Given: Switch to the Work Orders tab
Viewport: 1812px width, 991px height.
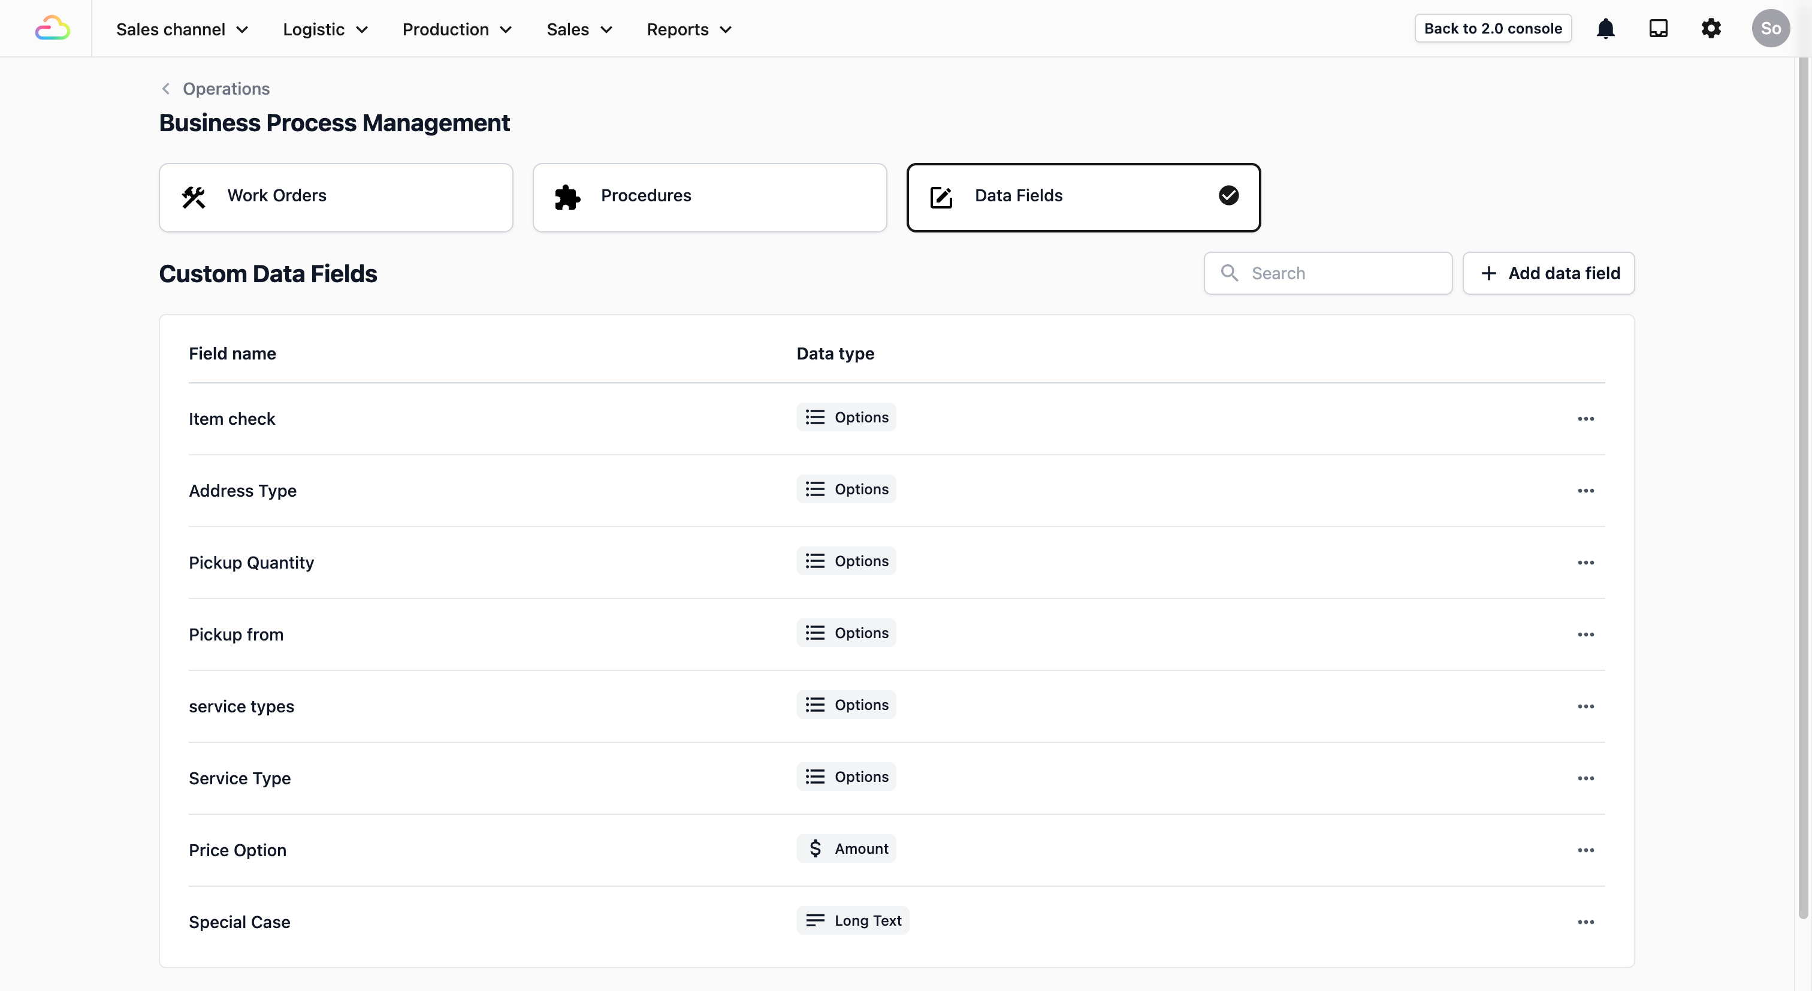Looking at the screenshot, I should pyautogui.click(x=336, y=197).
